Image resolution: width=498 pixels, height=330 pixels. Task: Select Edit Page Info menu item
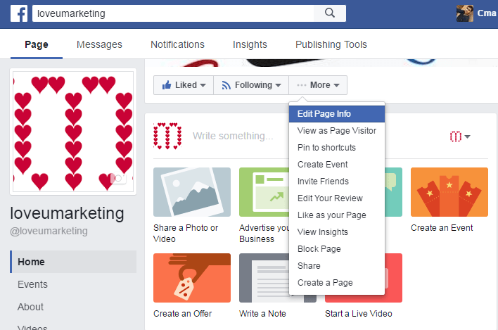[337, 114]
